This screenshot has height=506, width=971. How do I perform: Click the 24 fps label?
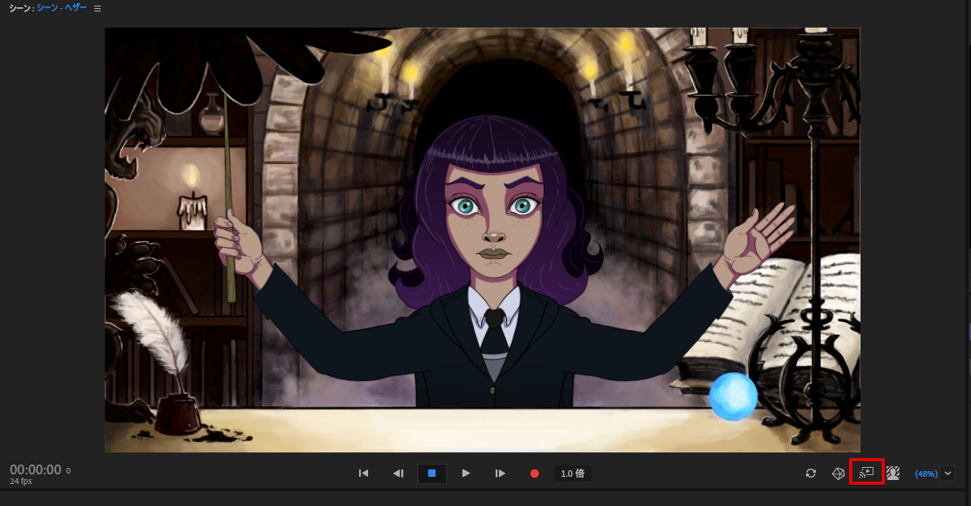[20, 479]
